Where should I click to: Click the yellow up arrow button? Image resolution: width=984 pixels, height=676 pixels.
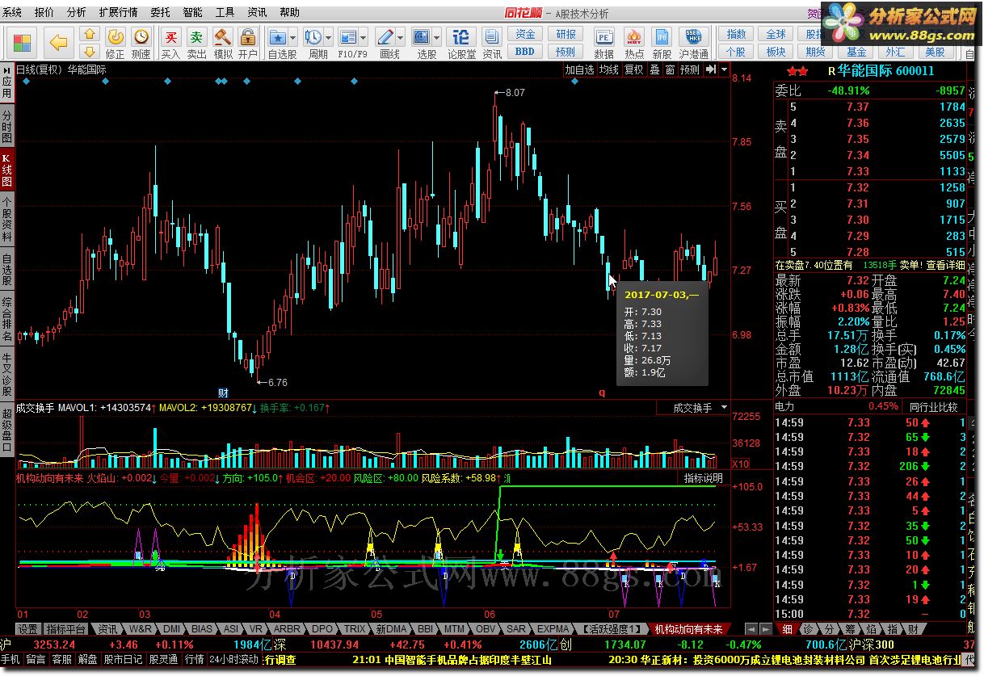tap(90, 35)
